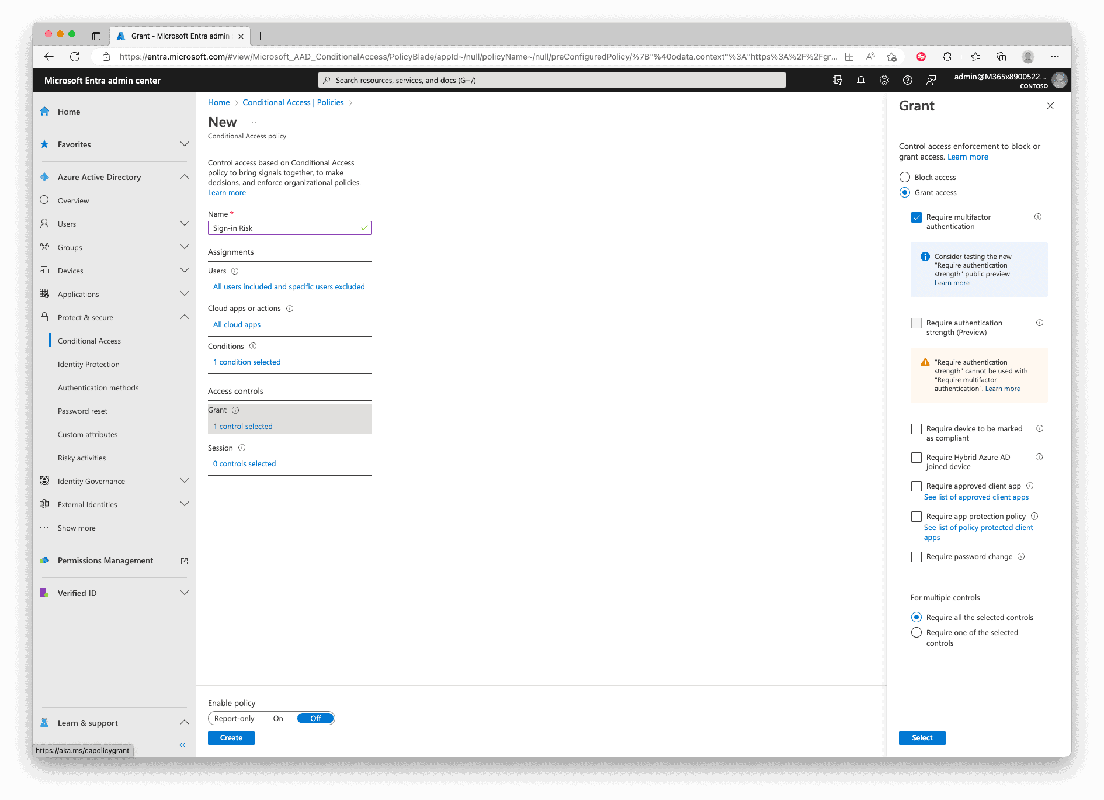Open the settings gear in header

click(884, 81)
